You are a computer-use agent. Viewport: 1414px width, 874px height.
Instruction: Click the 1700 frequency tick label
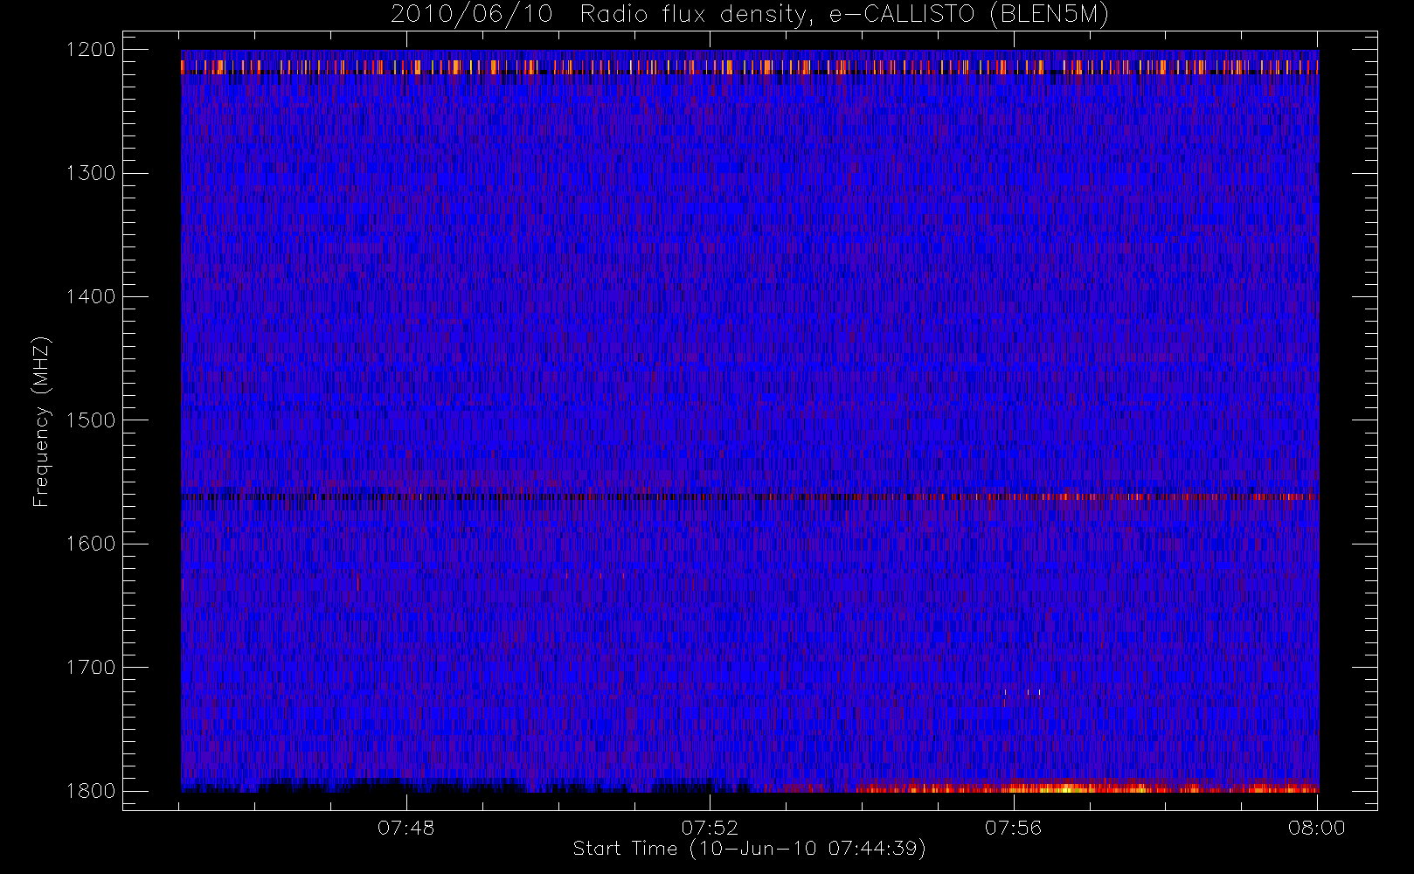91,667
